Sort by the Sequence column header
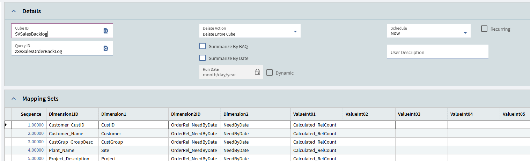 [x=29, y=114]
